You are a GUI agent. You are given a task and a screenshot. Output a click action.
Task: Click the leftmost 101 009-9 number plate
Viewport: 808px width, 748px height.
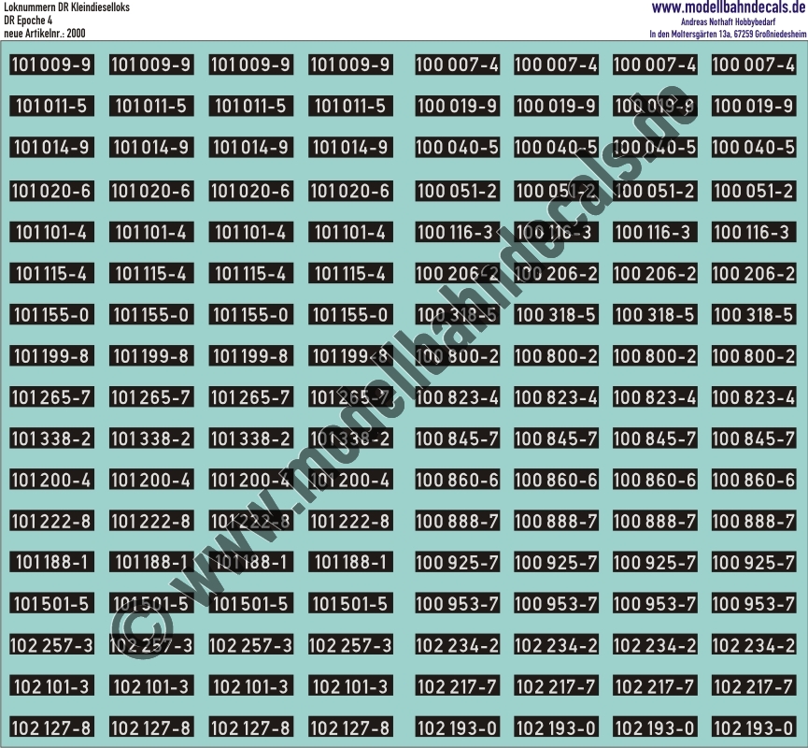51,65
